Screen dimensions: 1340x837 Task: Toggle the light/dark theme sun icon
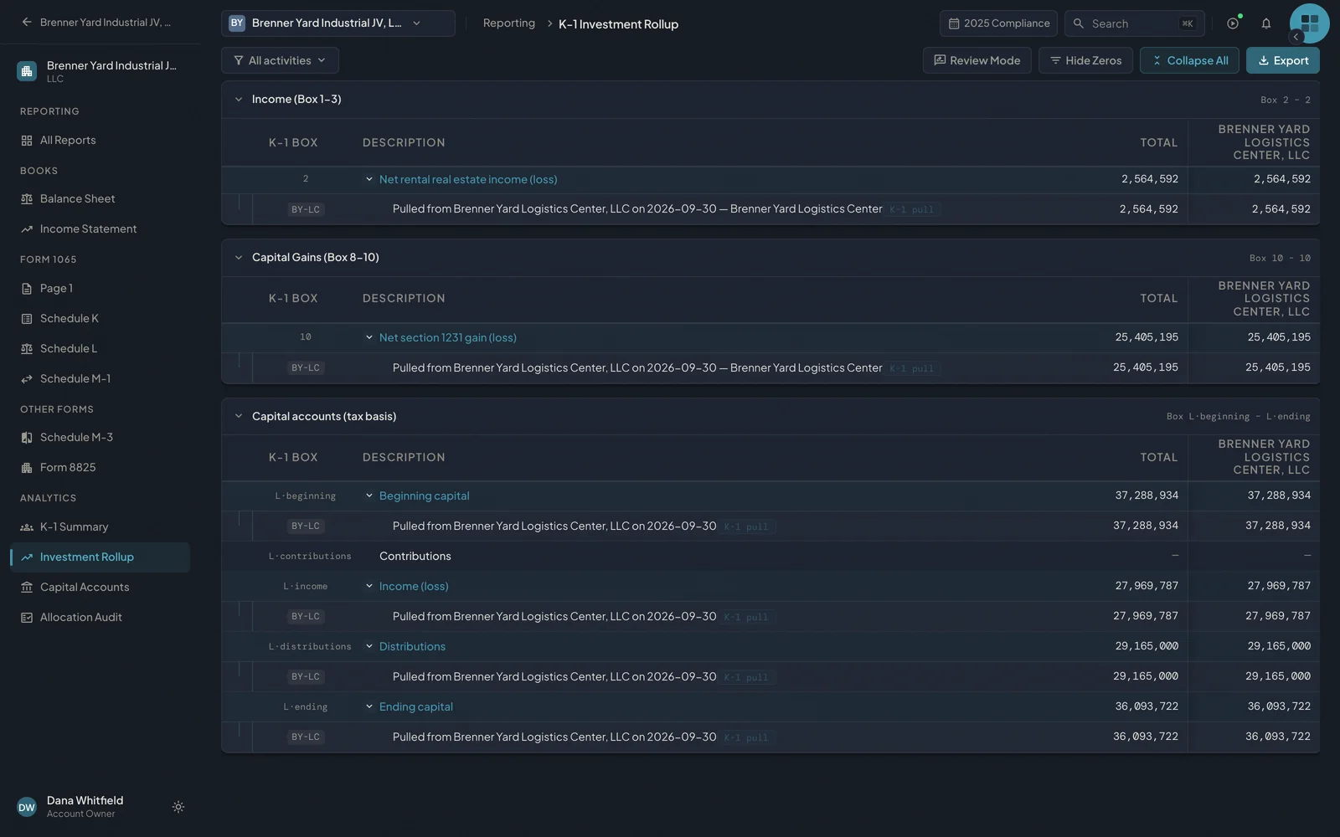[178, 807]
